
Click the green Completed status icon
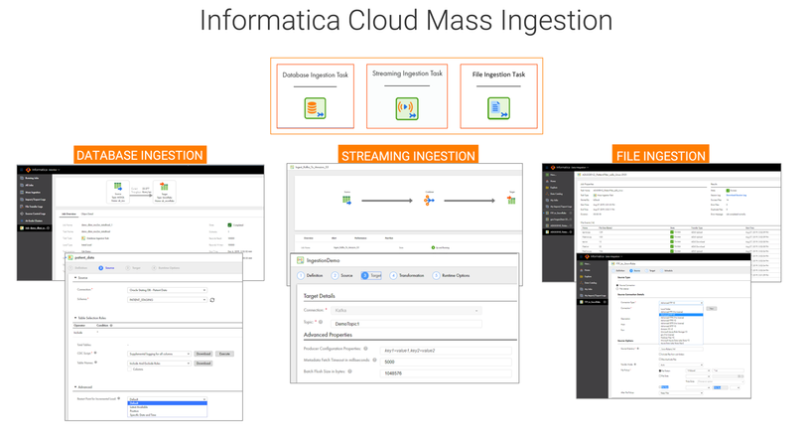click(x=229, y=225)
